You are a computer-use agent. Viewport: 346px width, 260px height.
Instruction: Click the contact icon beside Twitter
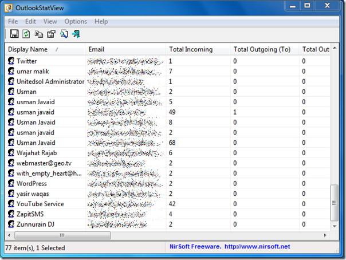(11, 61)
